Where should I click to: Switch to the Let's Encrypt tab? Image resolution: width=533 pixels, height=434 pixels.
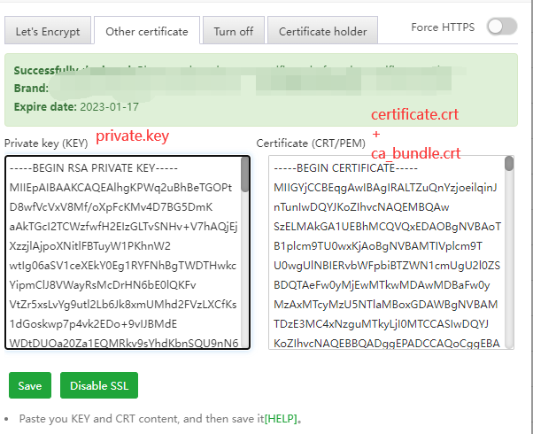[48, 31]
